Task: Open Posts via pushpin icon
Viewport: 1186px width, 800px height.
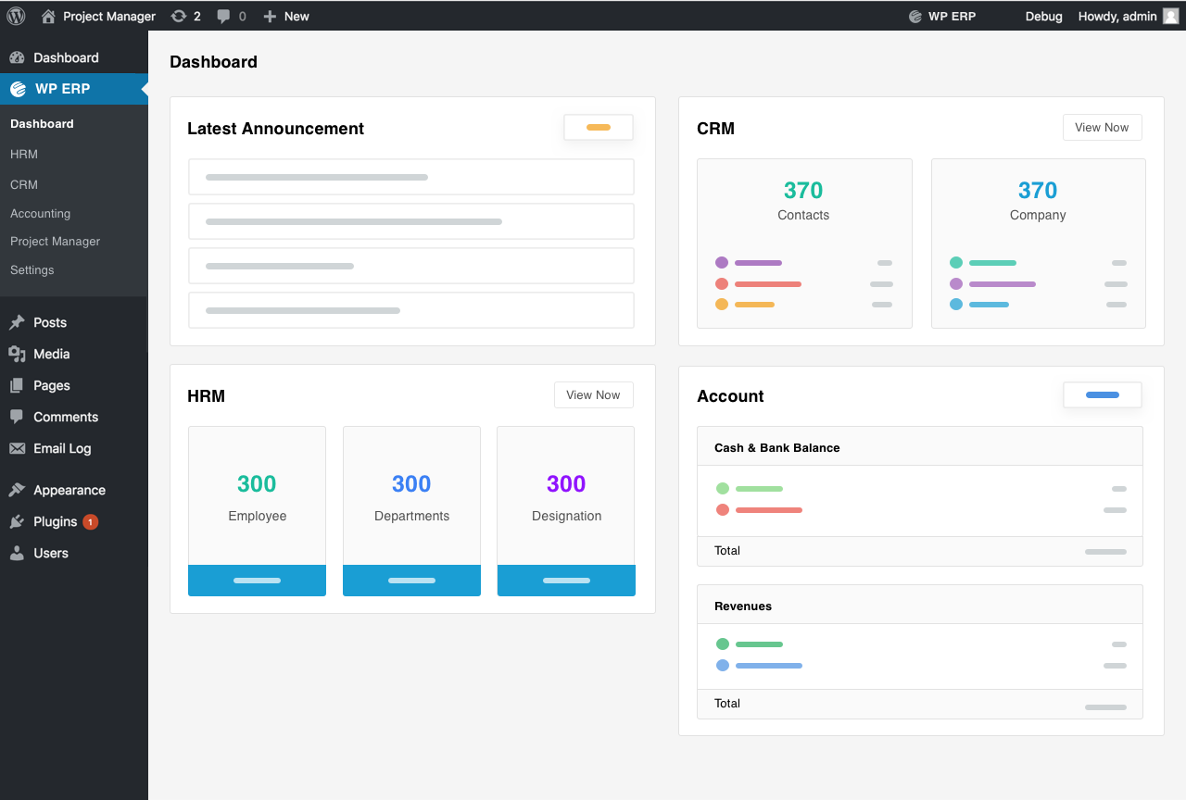Action: [17, 322]
